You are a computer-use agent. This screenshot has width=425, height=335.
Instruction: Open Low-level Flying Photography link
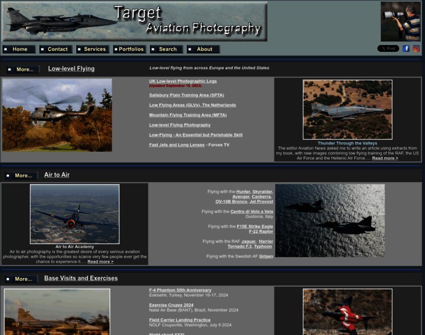(x=180, y=125)
